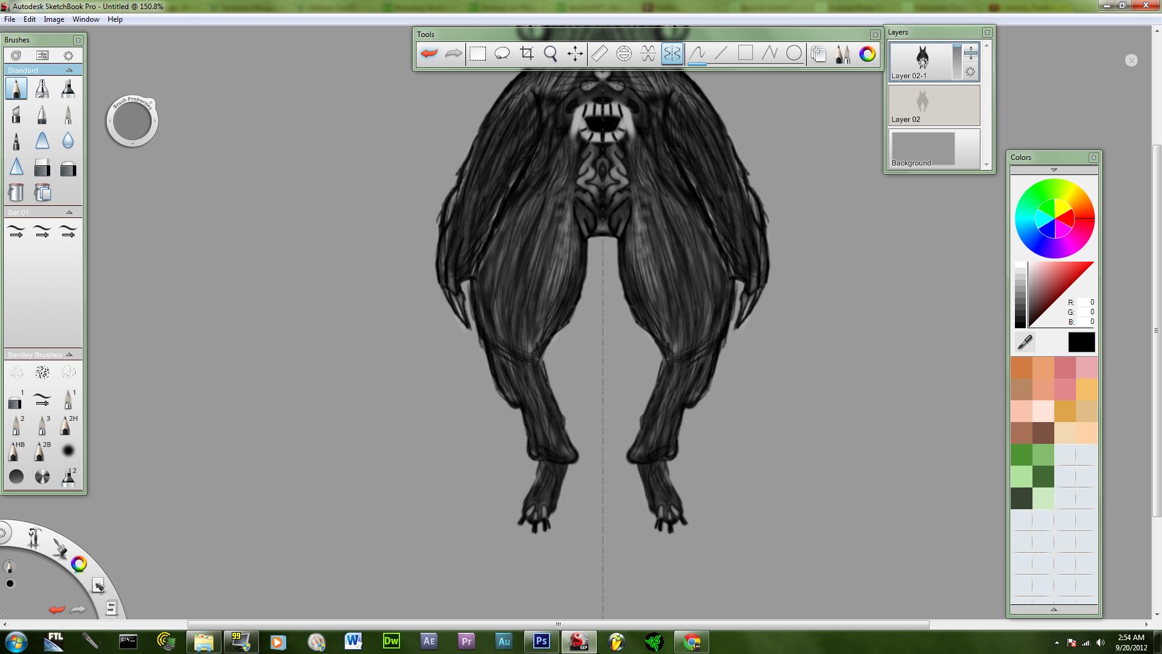Collapse the Bentley Brushes set
The image size is (1162, 654).
point(69,354)
